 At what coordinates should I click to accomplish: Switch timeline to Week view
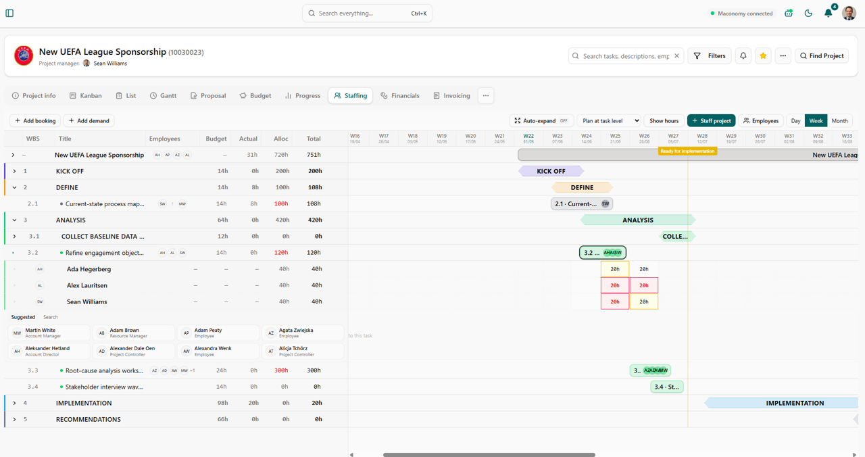(x=816, y=121)
